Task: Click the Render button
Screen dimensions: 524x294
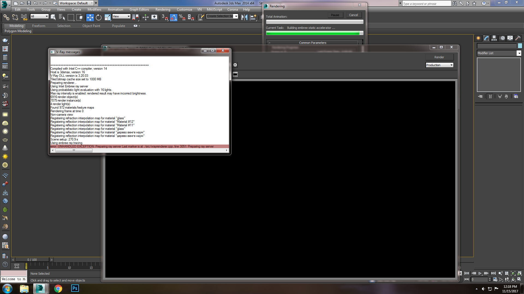Action: (439, 57)
